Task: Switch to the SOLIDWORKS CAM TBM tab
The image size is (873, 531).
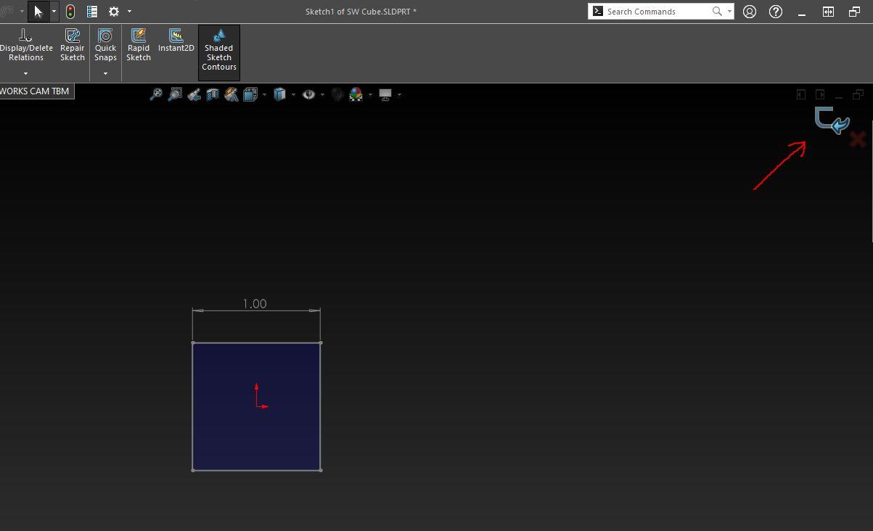Action: (36, 91)
